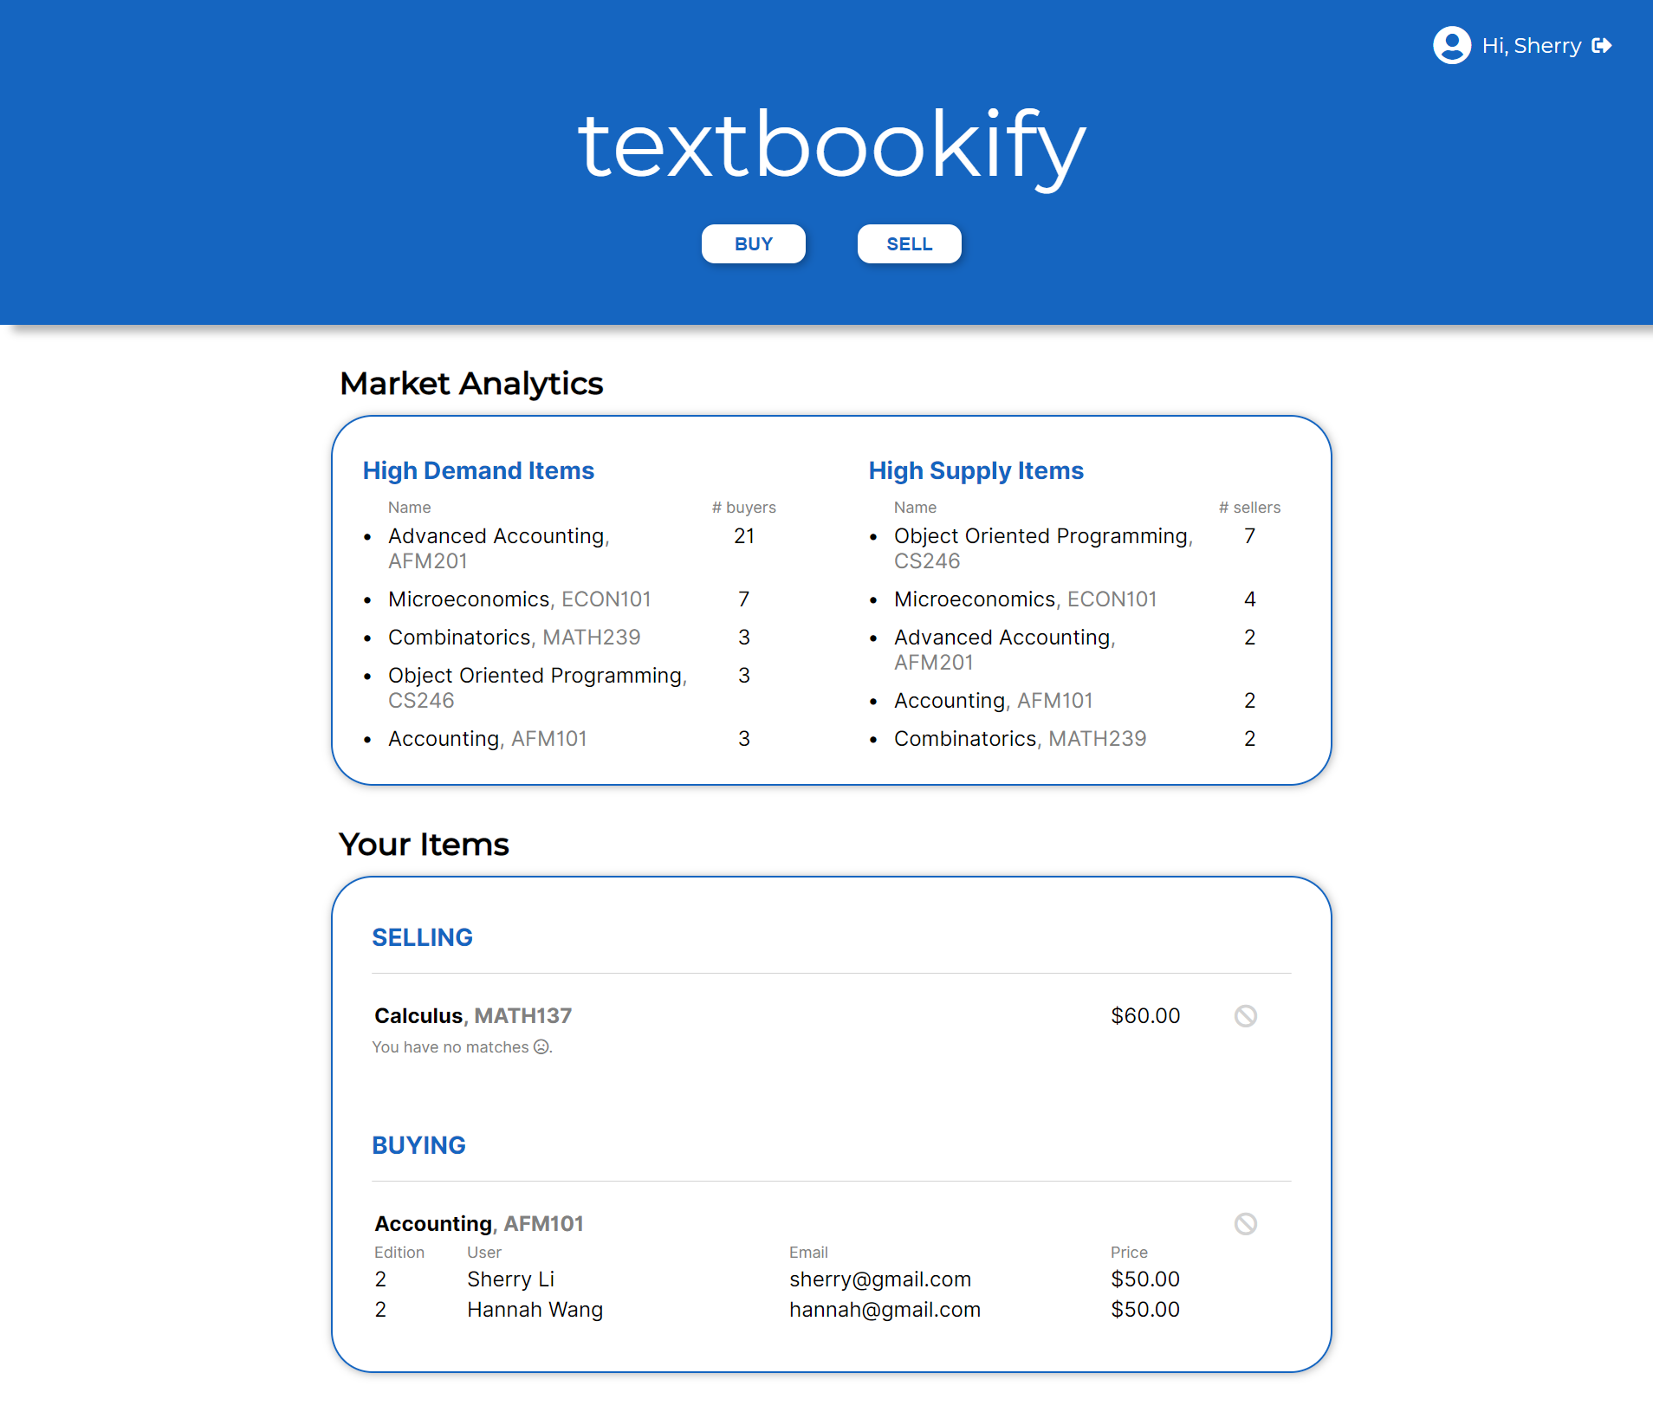The image size is (1653, 1412).
Task: Click the profile picture placeholder
Action: pyautogui.click(x=1451, y=45)
